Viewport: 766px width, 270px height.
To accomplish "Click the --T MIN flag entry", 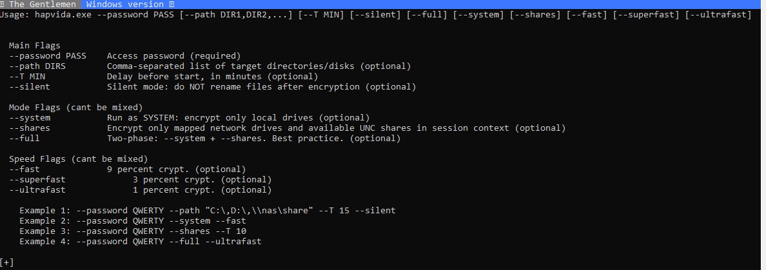I will point(27,77).
